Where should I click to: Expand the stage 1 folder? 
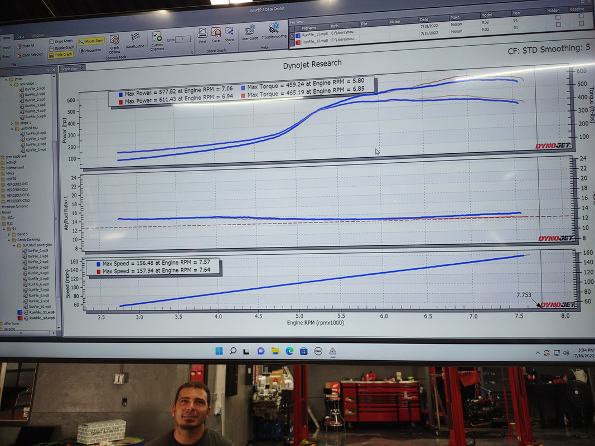(x=12, y=123)
